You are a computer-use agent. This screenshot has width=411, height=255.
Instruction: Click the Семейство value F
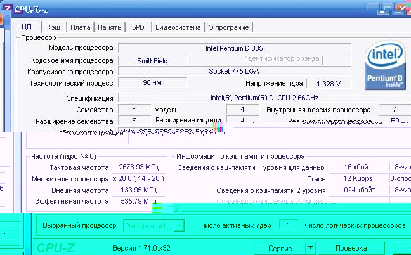pos(134,109)
